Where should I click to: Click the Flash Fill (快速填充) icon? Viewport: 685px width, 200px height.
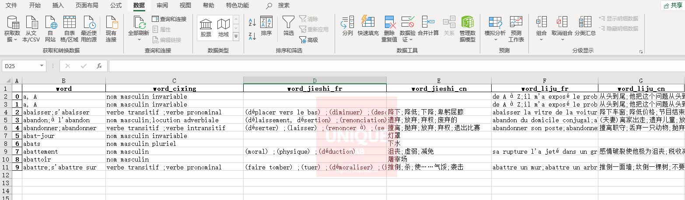pyautogui.click(x=368, y=23)
